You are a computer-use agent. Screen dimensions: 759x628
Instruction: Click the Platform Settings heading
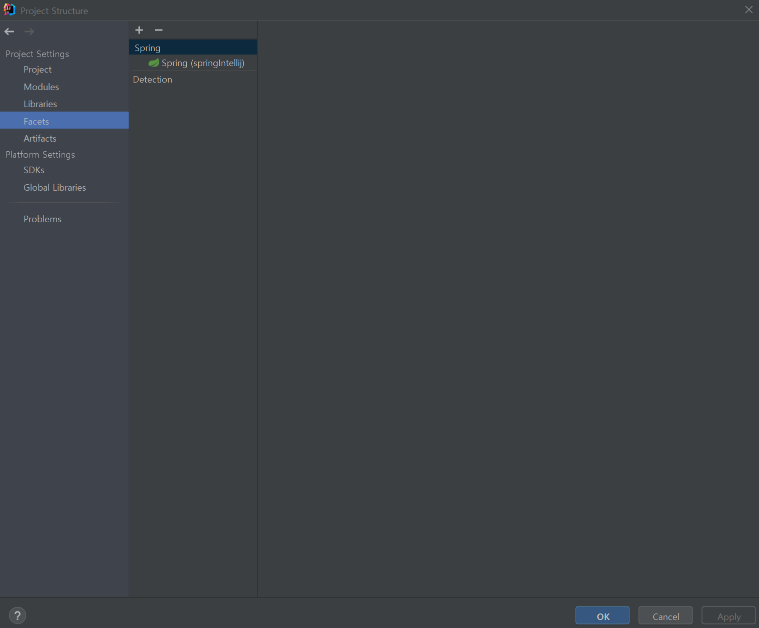tap(41, 155)
